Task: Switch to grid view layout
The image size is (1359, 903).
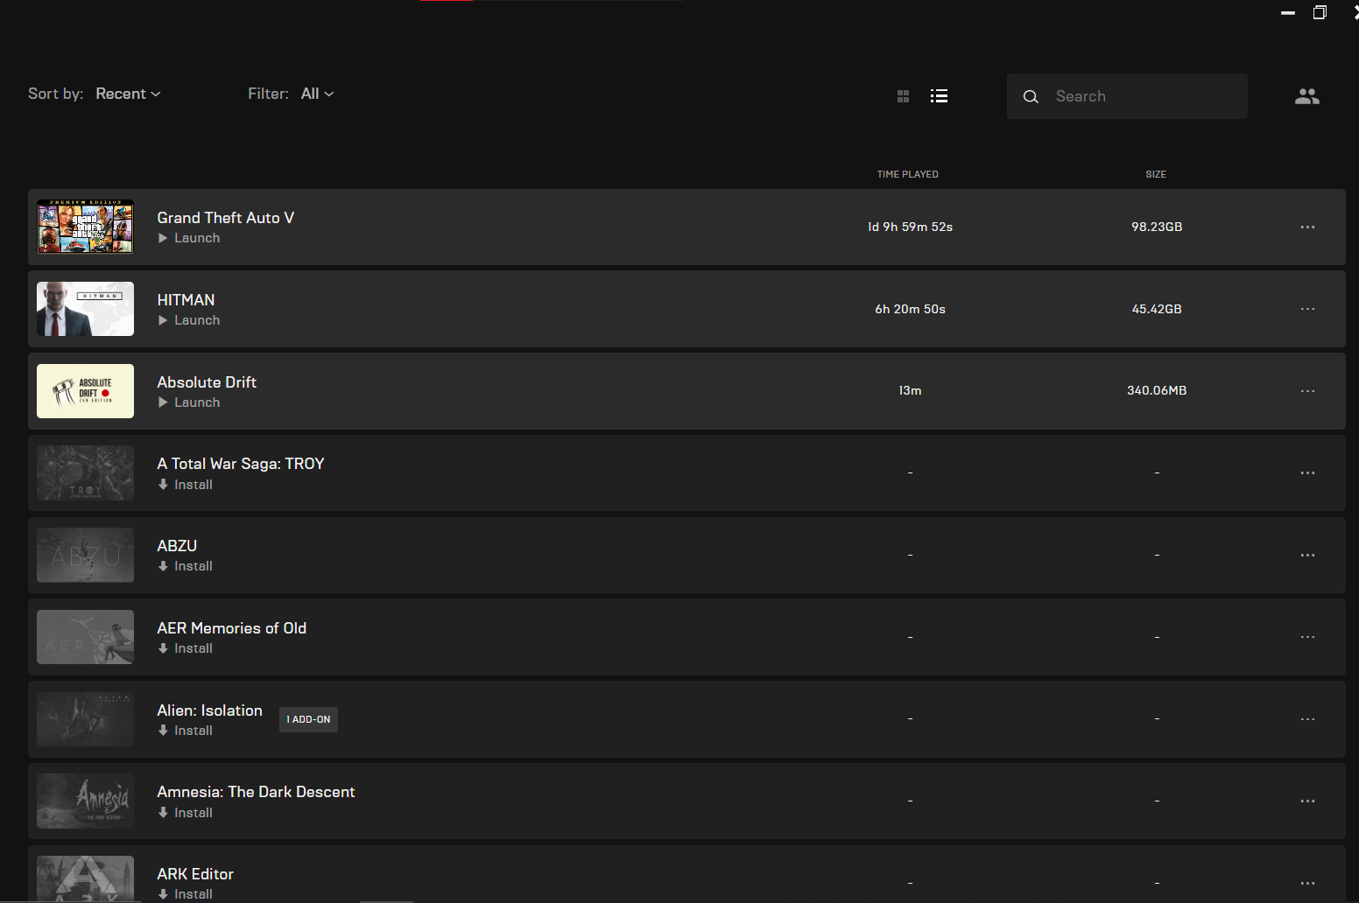Action: coord(903,96)
